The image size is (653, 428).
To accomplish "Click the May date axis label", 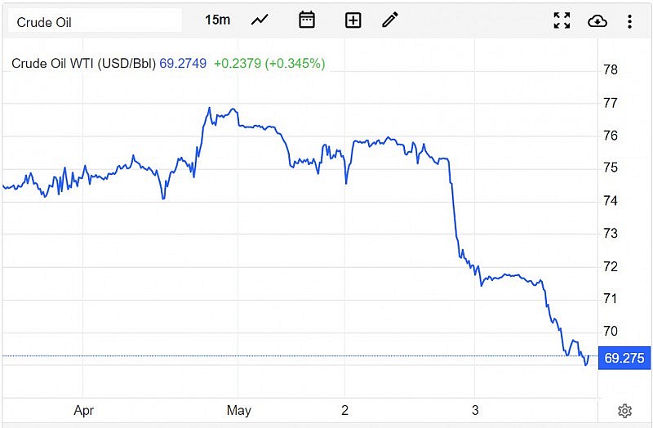I will click(x=238, y=410).
